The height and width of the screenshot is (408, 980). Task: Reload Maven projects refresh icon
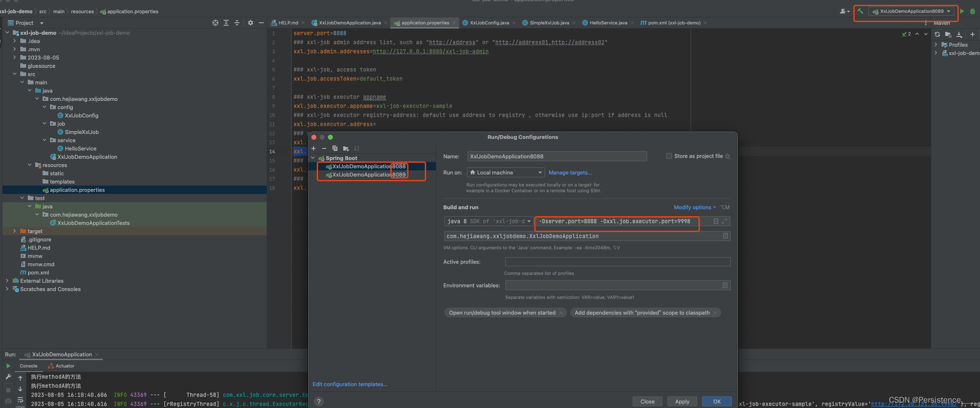pos(937,34)
